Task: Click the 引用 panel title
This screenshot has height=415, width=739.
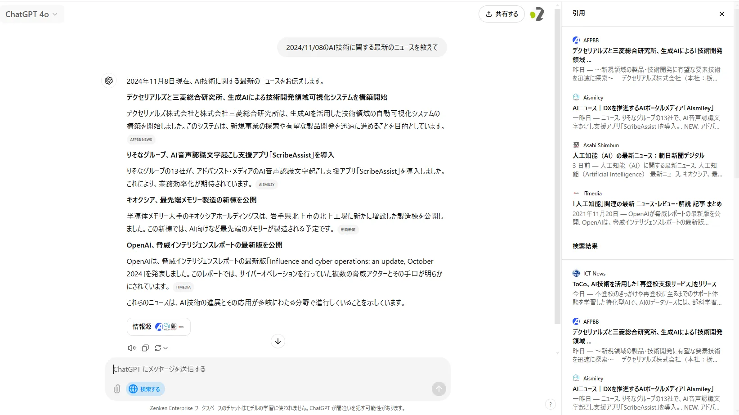Action: (x=579, y=13)
